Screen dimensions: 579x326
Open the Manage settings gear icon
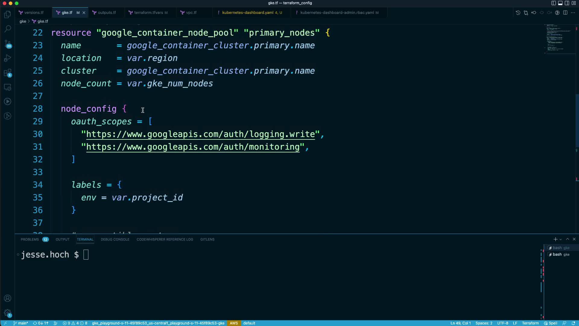point(8,313)
